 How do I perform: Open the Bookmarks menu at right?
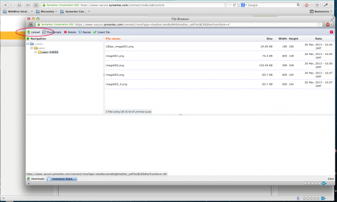click(x=321, y=11)
